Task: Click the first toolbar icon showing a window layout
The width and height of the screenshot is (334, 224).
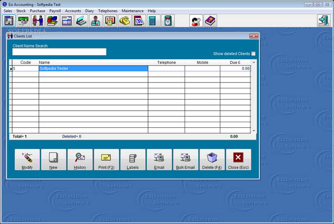Action: pyautogui.click(x=9, y=21)
